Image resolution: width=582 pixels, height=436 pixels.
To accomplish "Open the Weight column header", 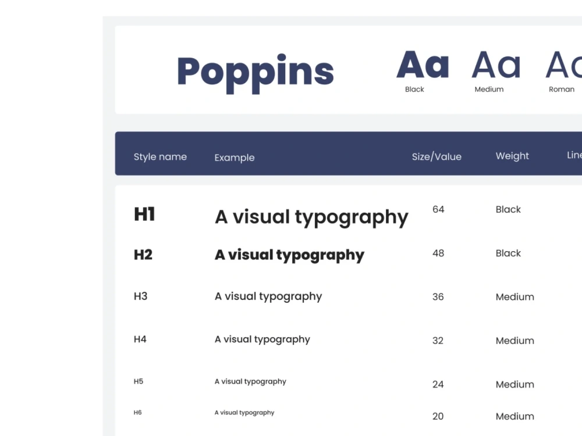I will (512, 156).
